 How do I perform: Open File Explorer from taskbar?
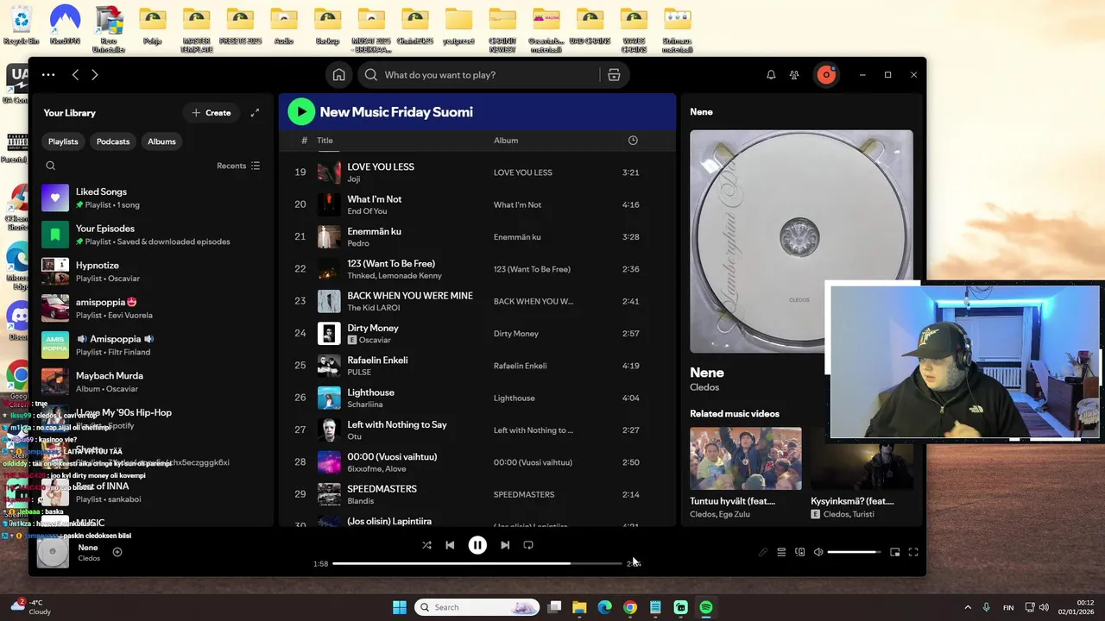579,607
